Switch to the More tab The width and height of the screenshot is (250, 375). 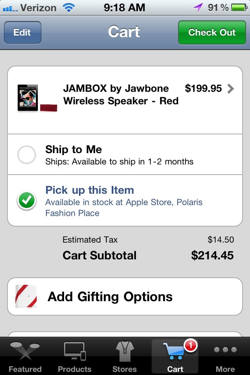(x=225, y=355)
